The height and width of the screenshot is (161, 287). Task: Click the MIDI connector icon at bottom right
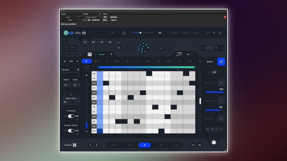214,142
